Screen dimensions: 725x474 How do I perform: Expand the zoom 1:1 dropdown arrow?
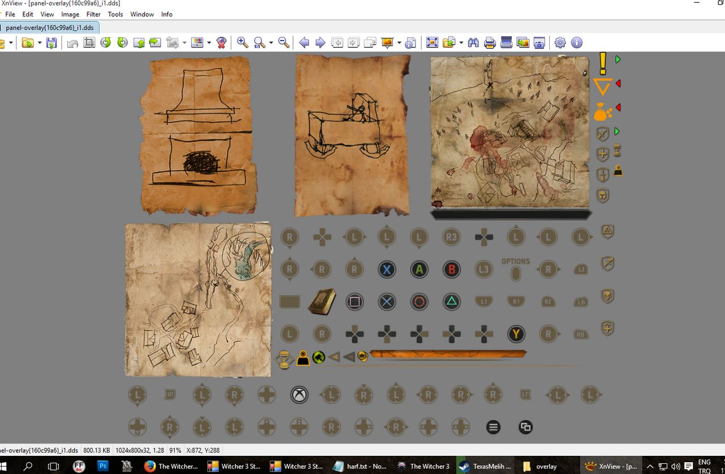[x=271, y=42]
